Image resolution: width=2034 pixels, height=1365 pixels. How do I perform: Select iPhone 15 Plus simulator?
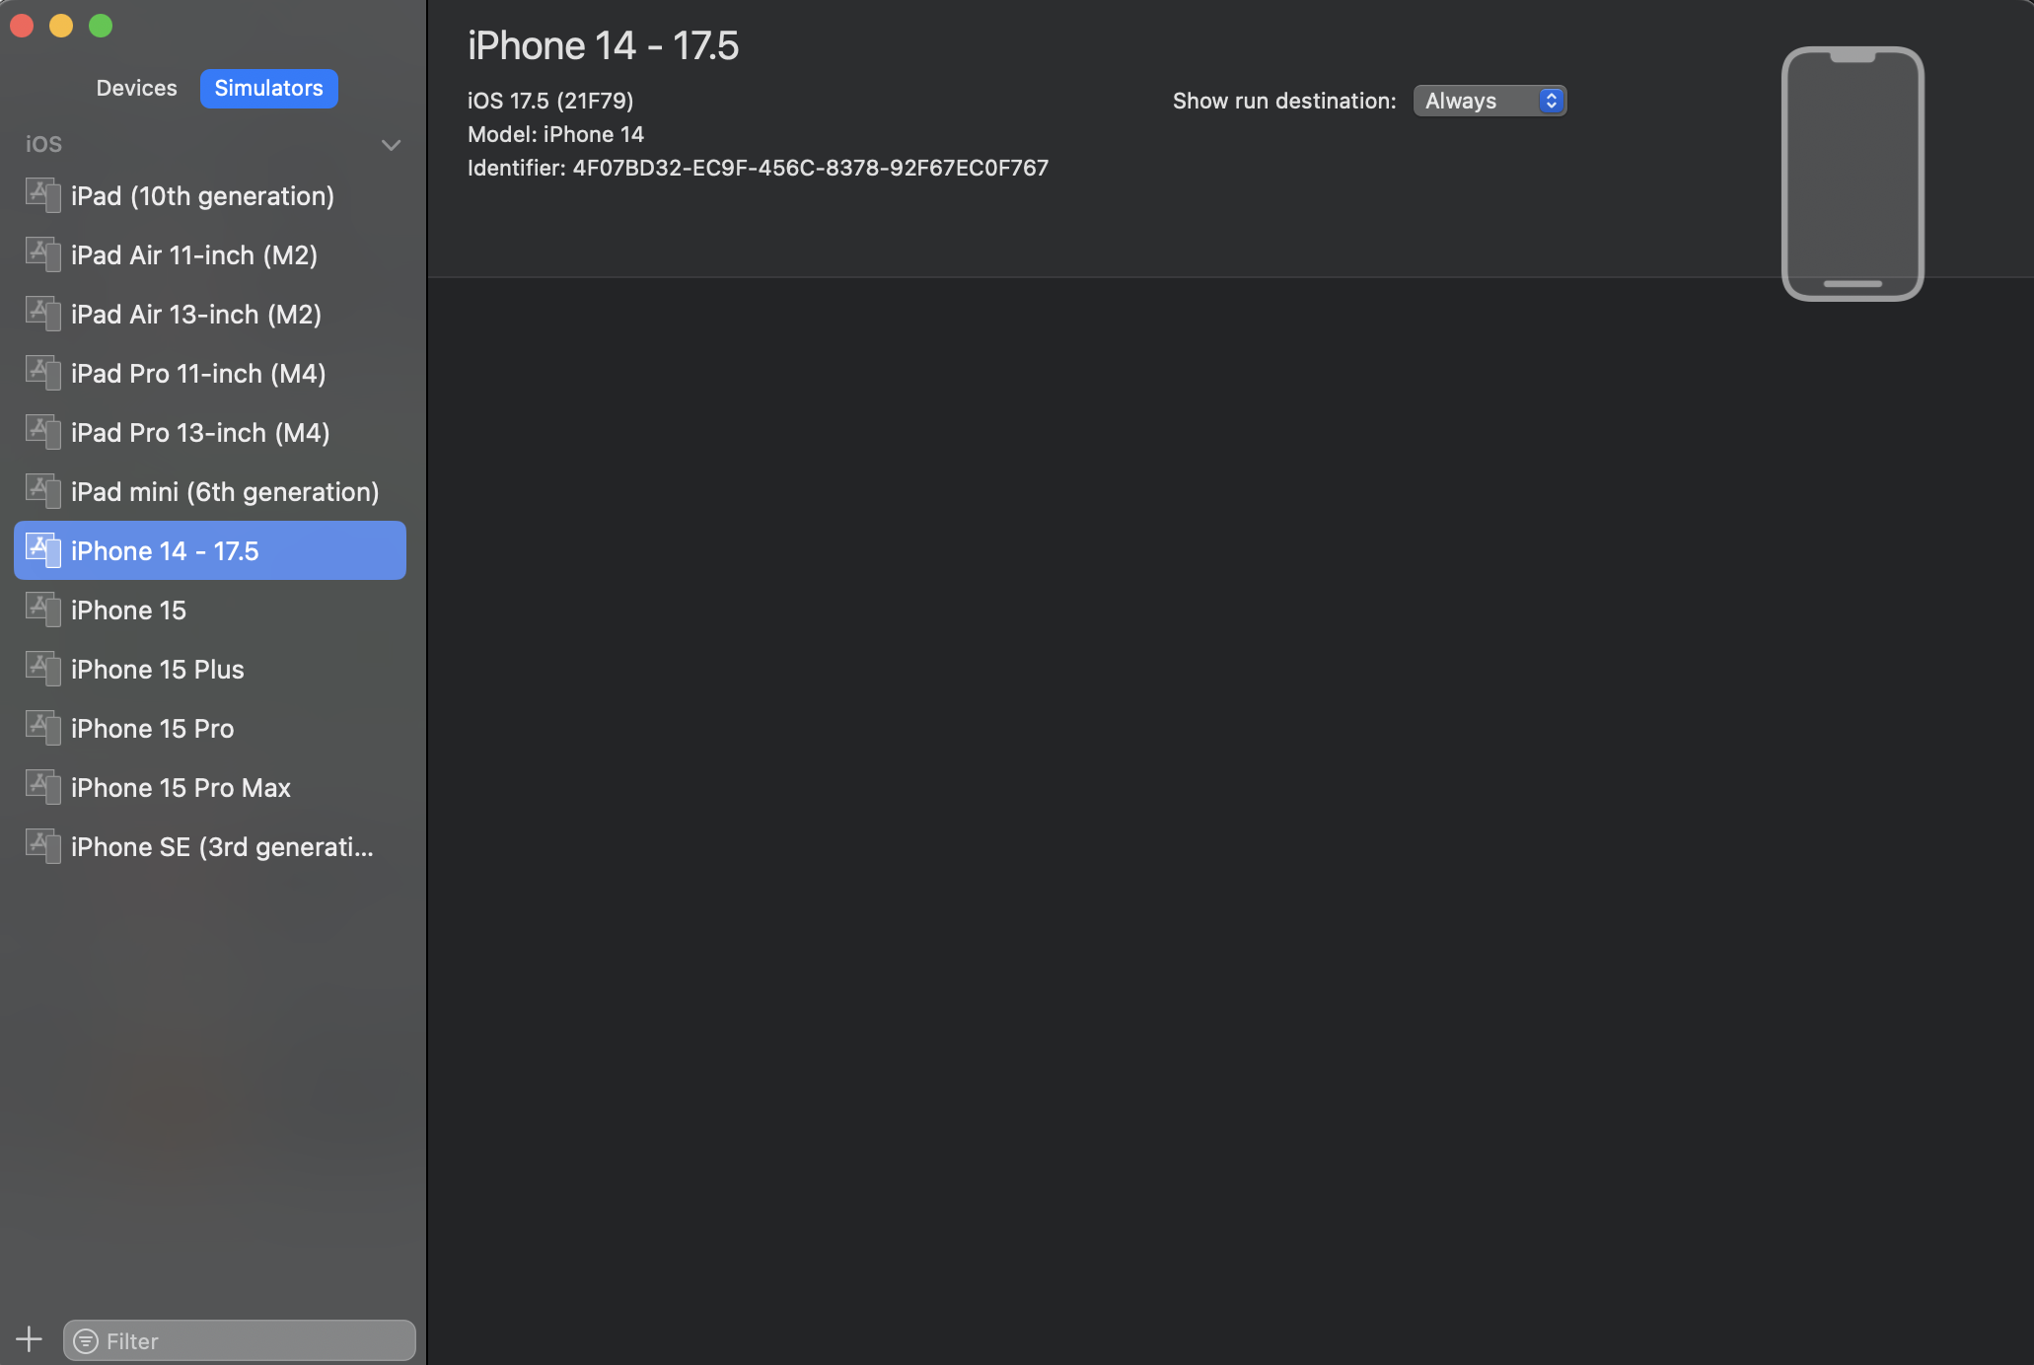(x=157, y=670)
